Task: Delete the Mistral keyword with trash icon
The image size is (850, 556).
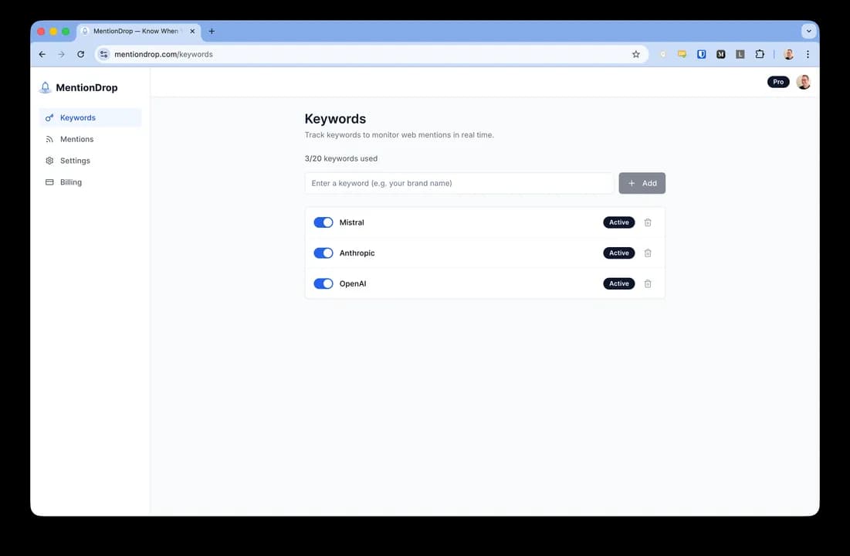Action: tap(647, 222)
